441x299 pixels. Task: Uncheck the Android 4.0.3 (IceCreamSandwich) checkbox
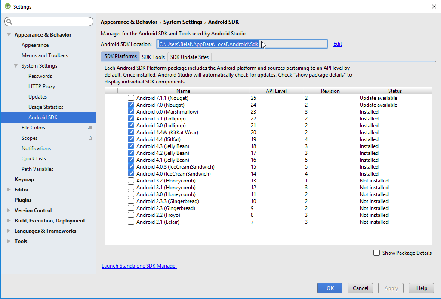131,167
